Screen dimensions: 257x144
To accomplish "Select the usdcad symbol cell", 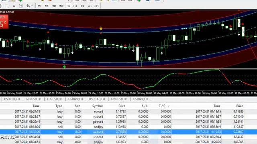I will point(98,137).
